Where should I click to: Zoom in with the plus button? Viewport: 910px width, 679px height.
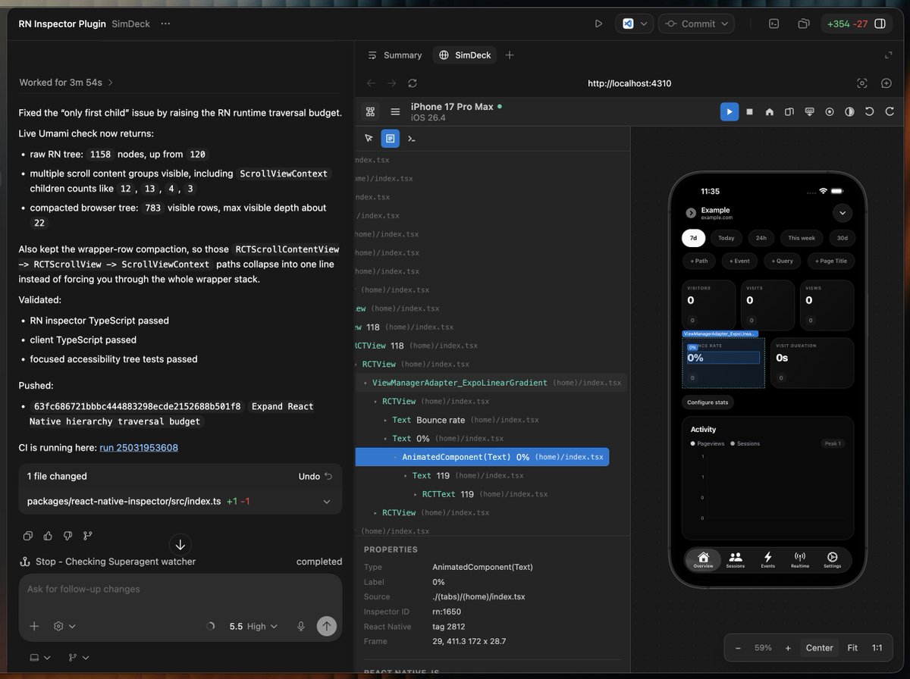788,648
